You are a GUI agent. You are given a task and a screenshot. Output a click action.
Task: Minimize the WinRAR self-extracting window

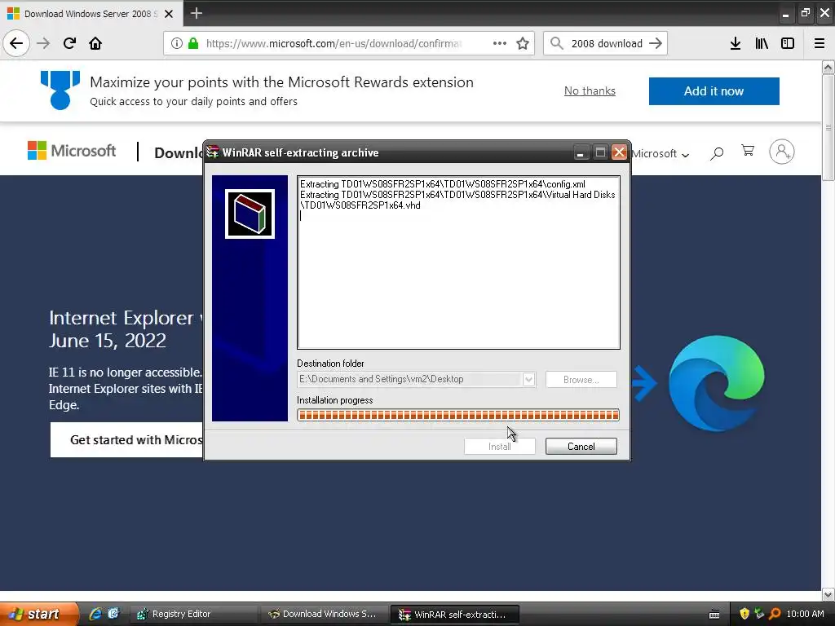[x=581, y=152]
